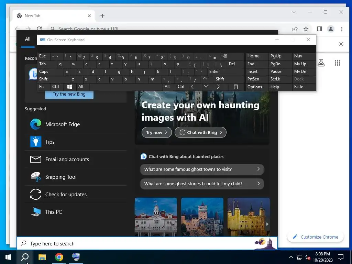Click Chat with Bing button
This screenshot has width=352, height=264.
click(200, 132)
